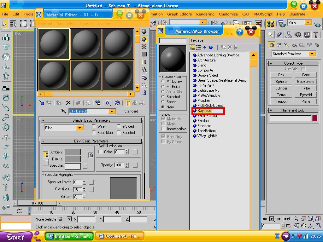This screenshot has height=242, width=323.
Task: Click Put to Library icon
Action: (98, 103)
